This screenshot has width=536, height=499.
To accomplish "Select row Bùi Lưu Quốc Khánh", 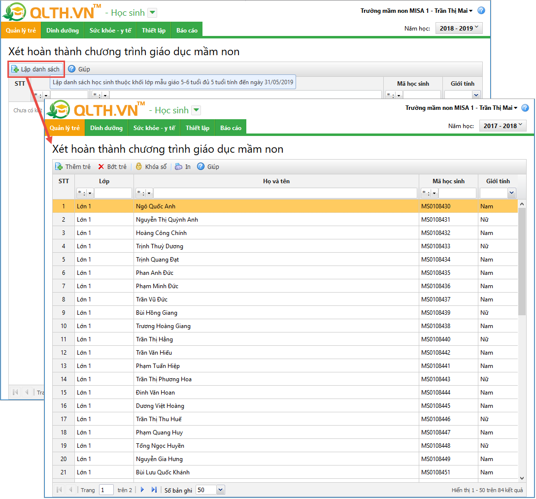I will (285, 472).
